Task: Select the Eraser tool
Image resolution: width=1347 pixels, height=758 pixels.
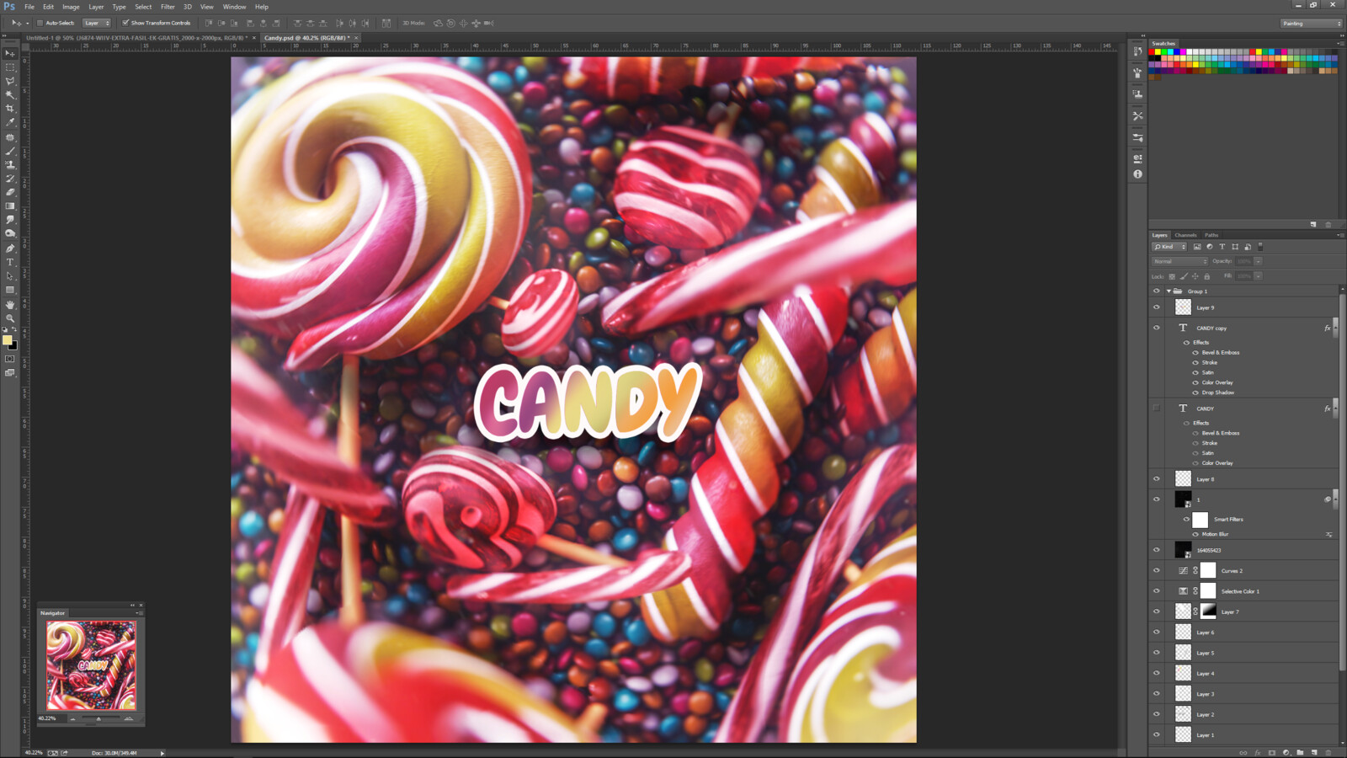Action: point(10,192)
